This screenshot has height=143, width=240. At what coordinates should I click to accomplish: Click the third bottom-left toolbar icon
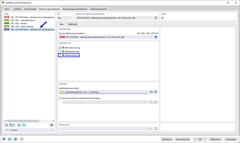pos(15,139)
